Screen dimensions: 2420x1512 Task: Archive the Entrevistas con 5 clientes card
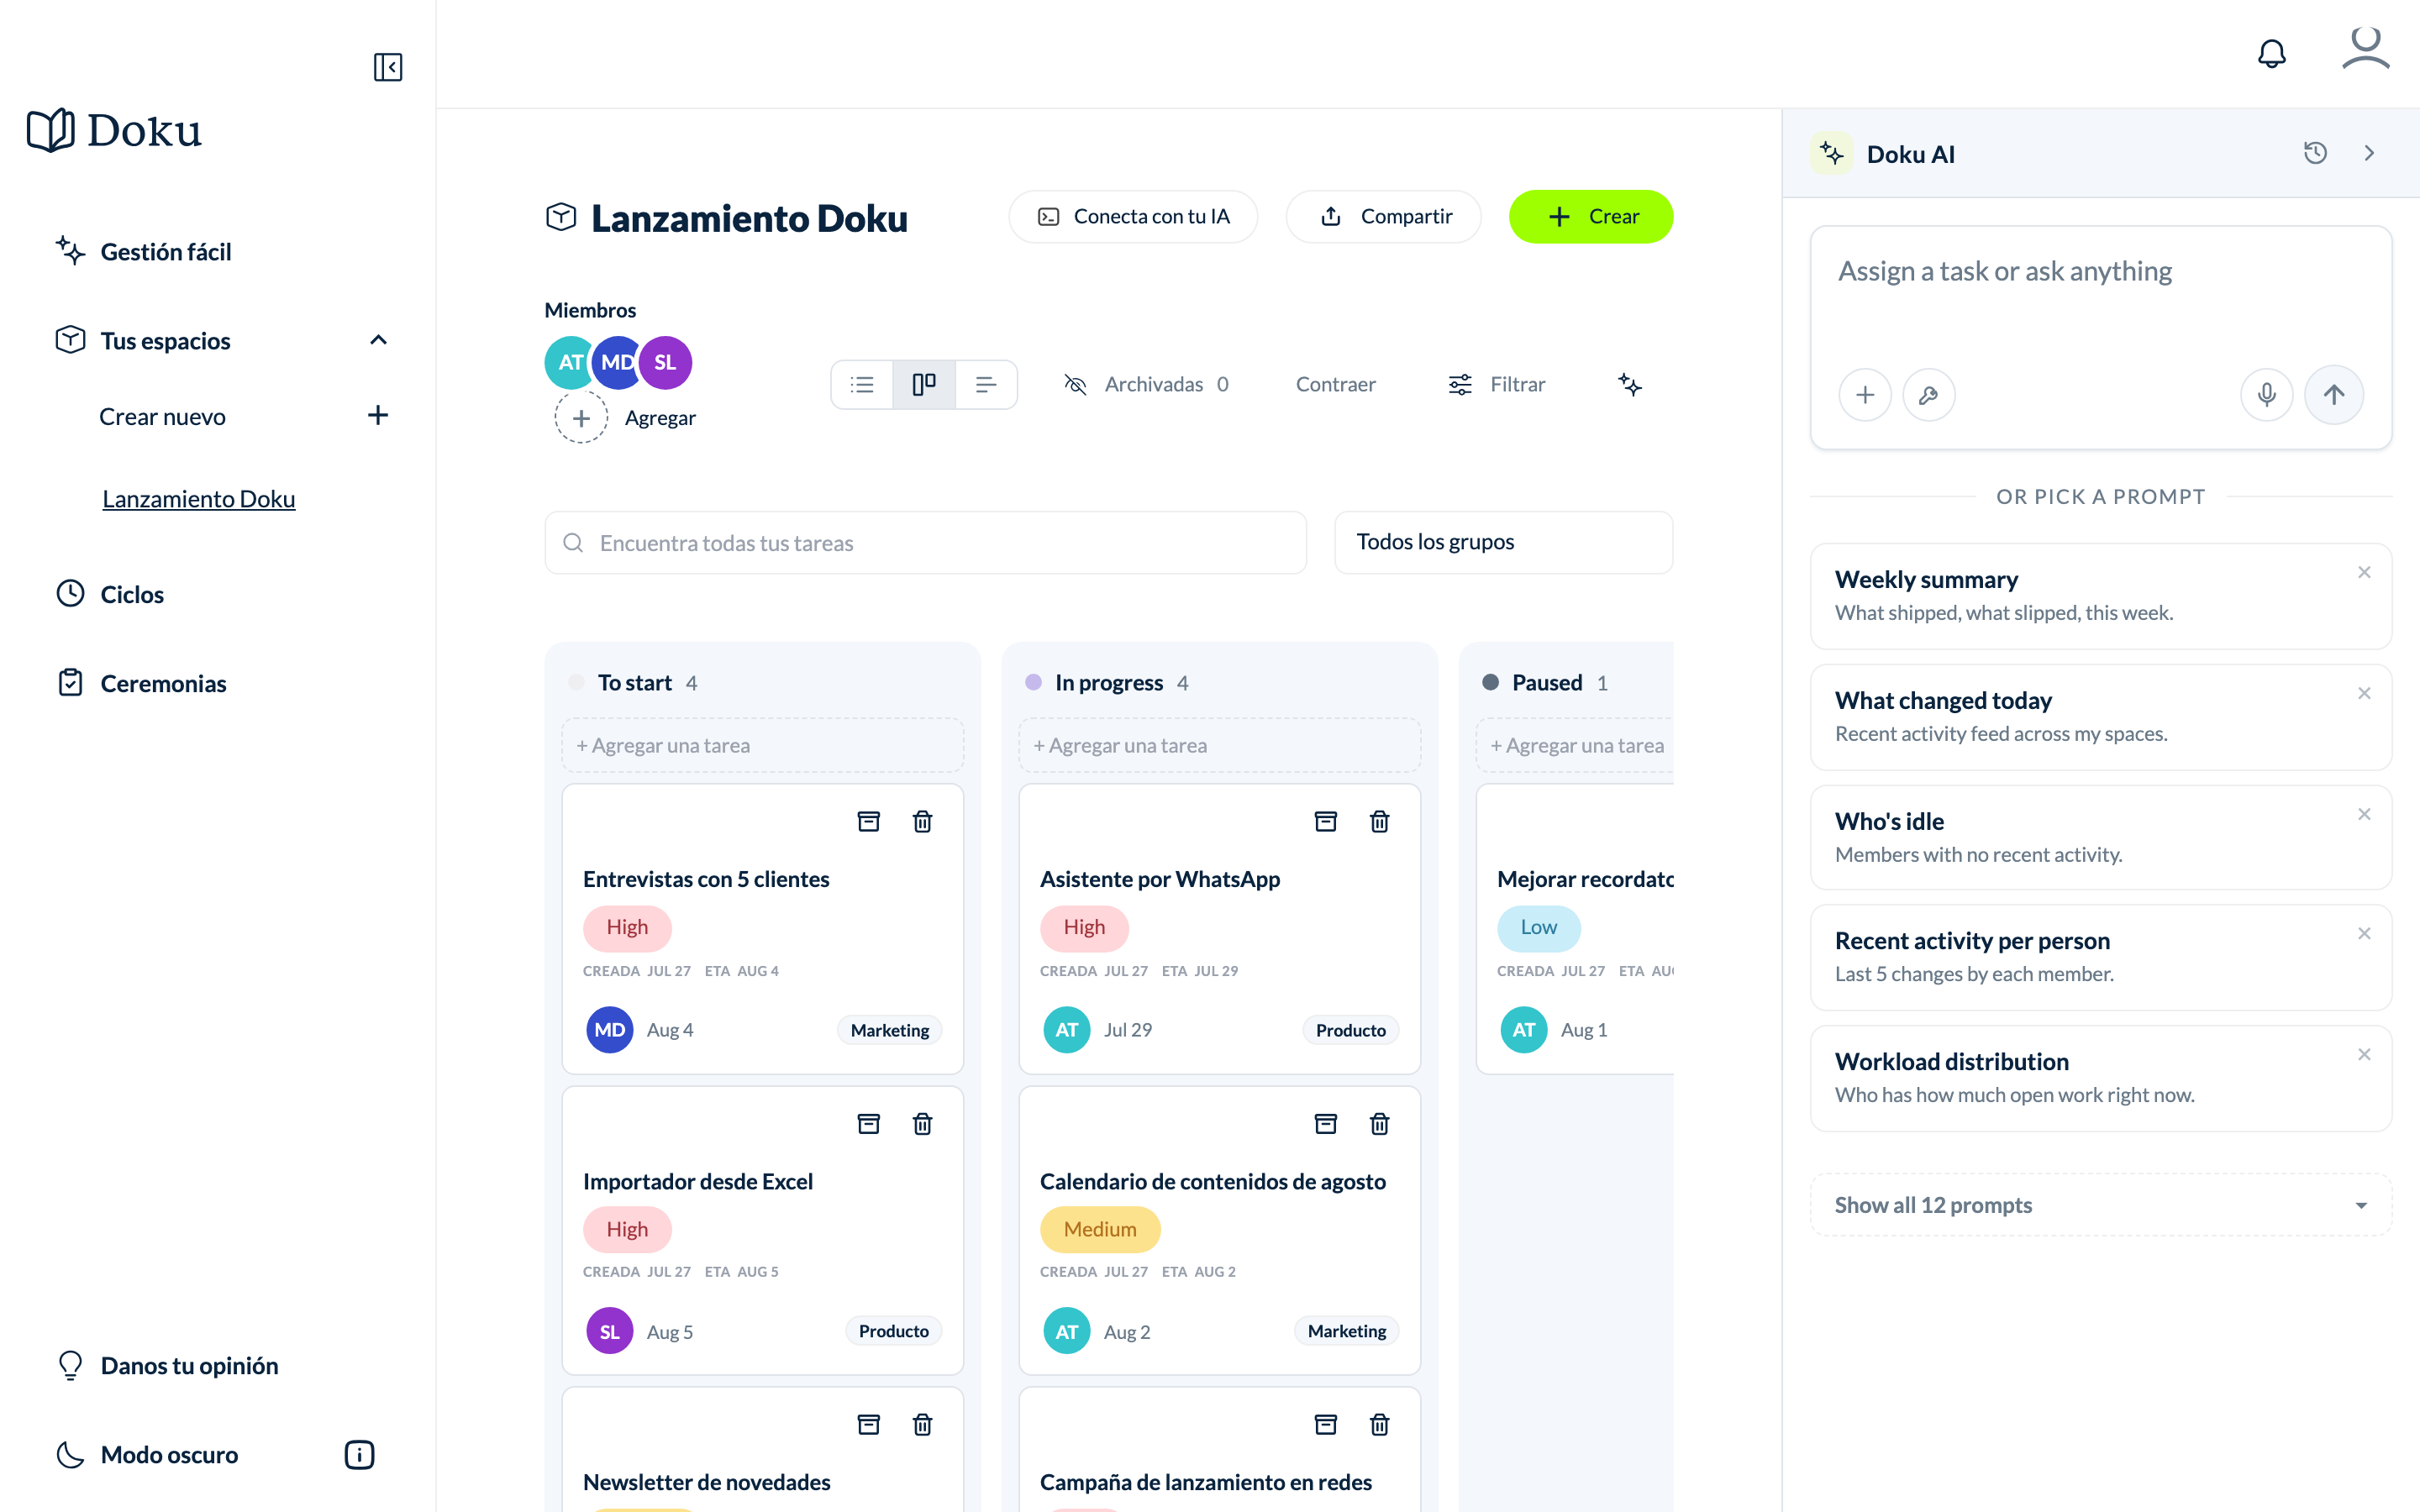coord(869,822)
